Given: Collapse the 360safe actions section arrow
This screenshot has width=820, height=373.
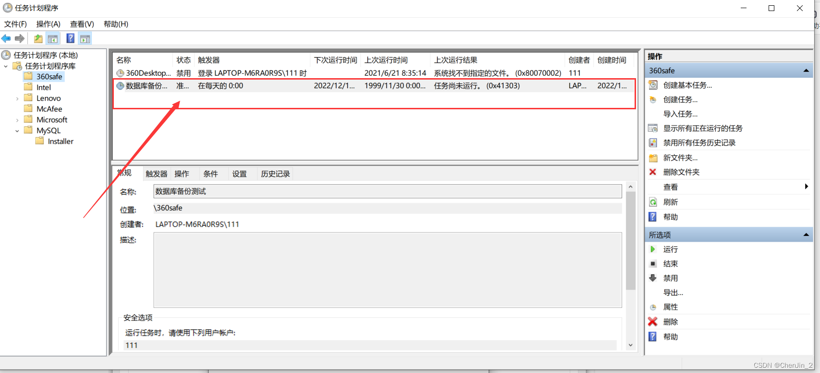Looking at the screenshot, I should (x=806, y=70).
